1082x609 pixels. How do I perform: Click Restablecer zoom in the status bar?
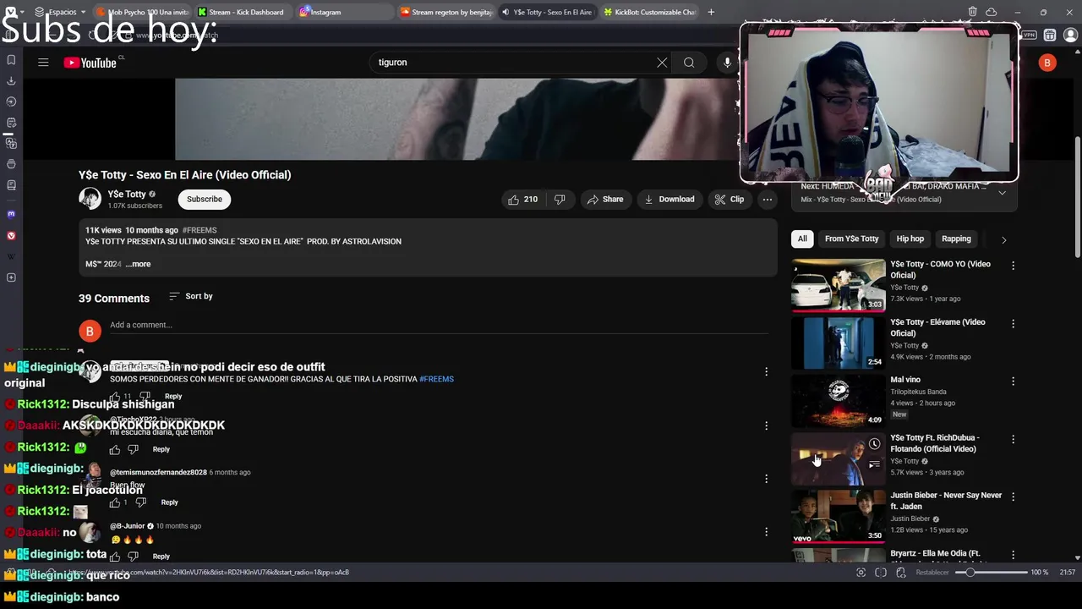click(x=932, y=573)
